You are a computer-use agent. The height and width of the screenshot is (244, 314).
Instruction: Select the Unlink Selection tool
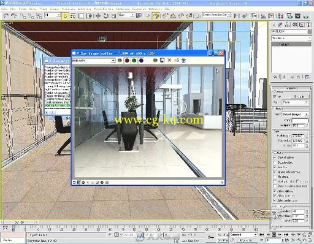click(31, 16)
